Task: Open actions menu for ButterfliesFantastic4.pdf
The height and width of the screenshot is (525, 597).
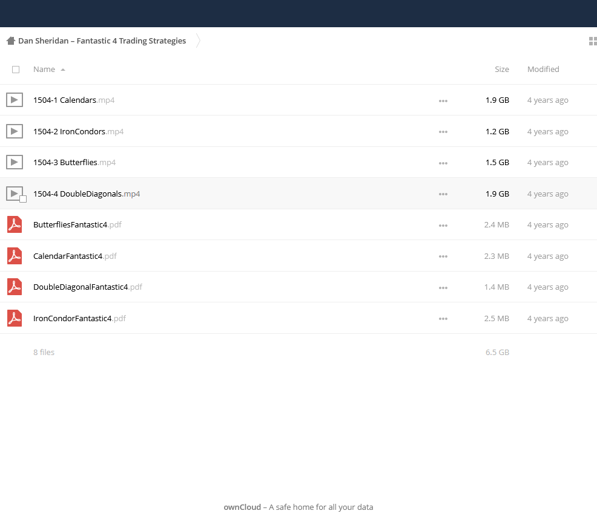Action: pyautogui.click(x=443, y=226)
